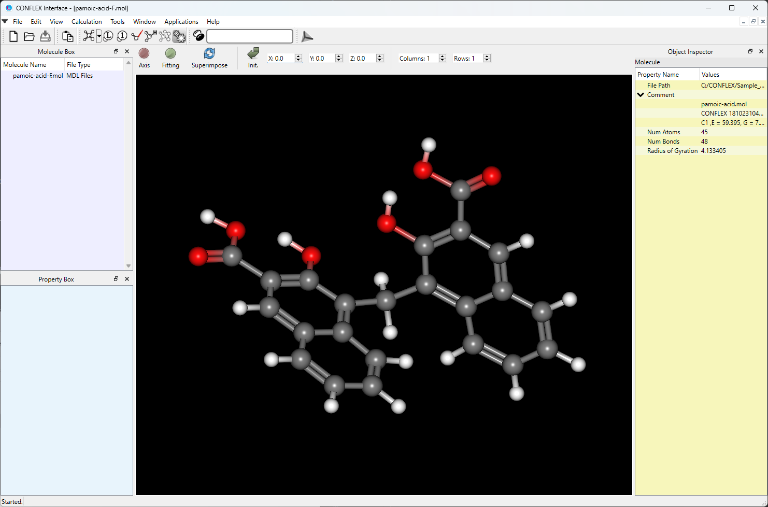Open the molecule display style dropdown arrow

coord(99,36)
